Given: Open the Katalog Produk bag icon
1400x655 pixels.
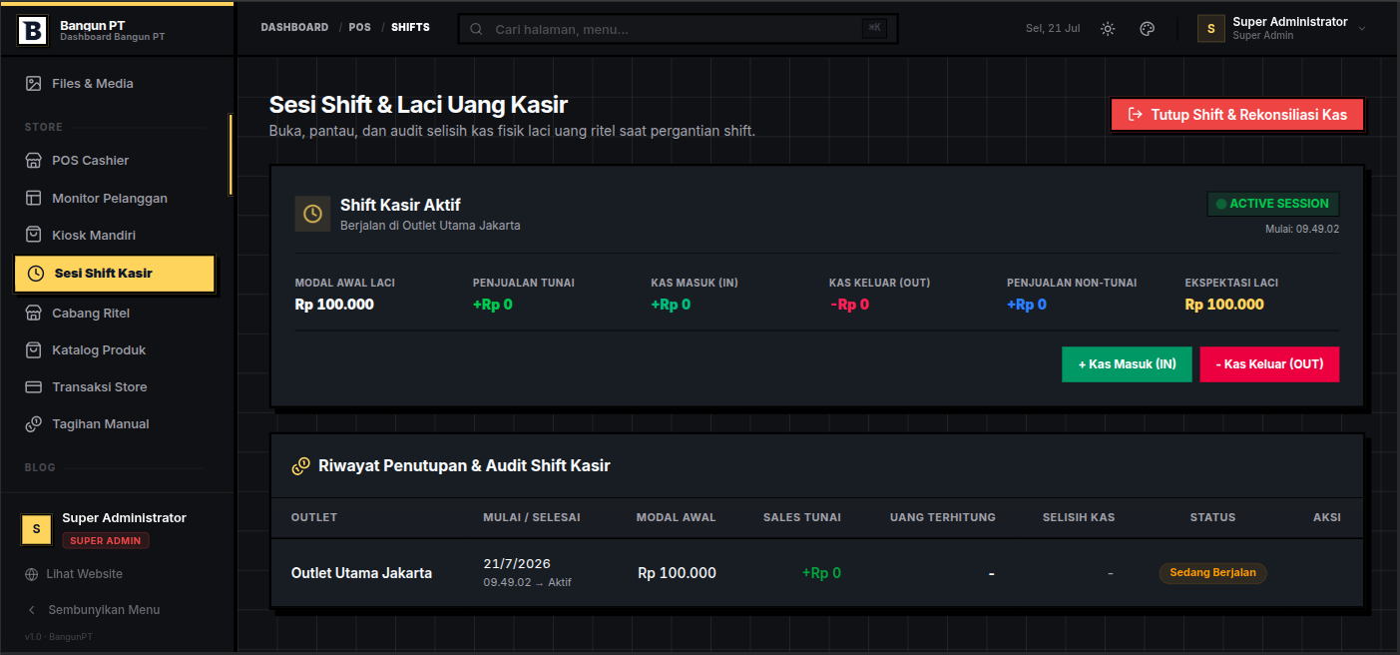Looking at the screenshot, I should point(34,350).
